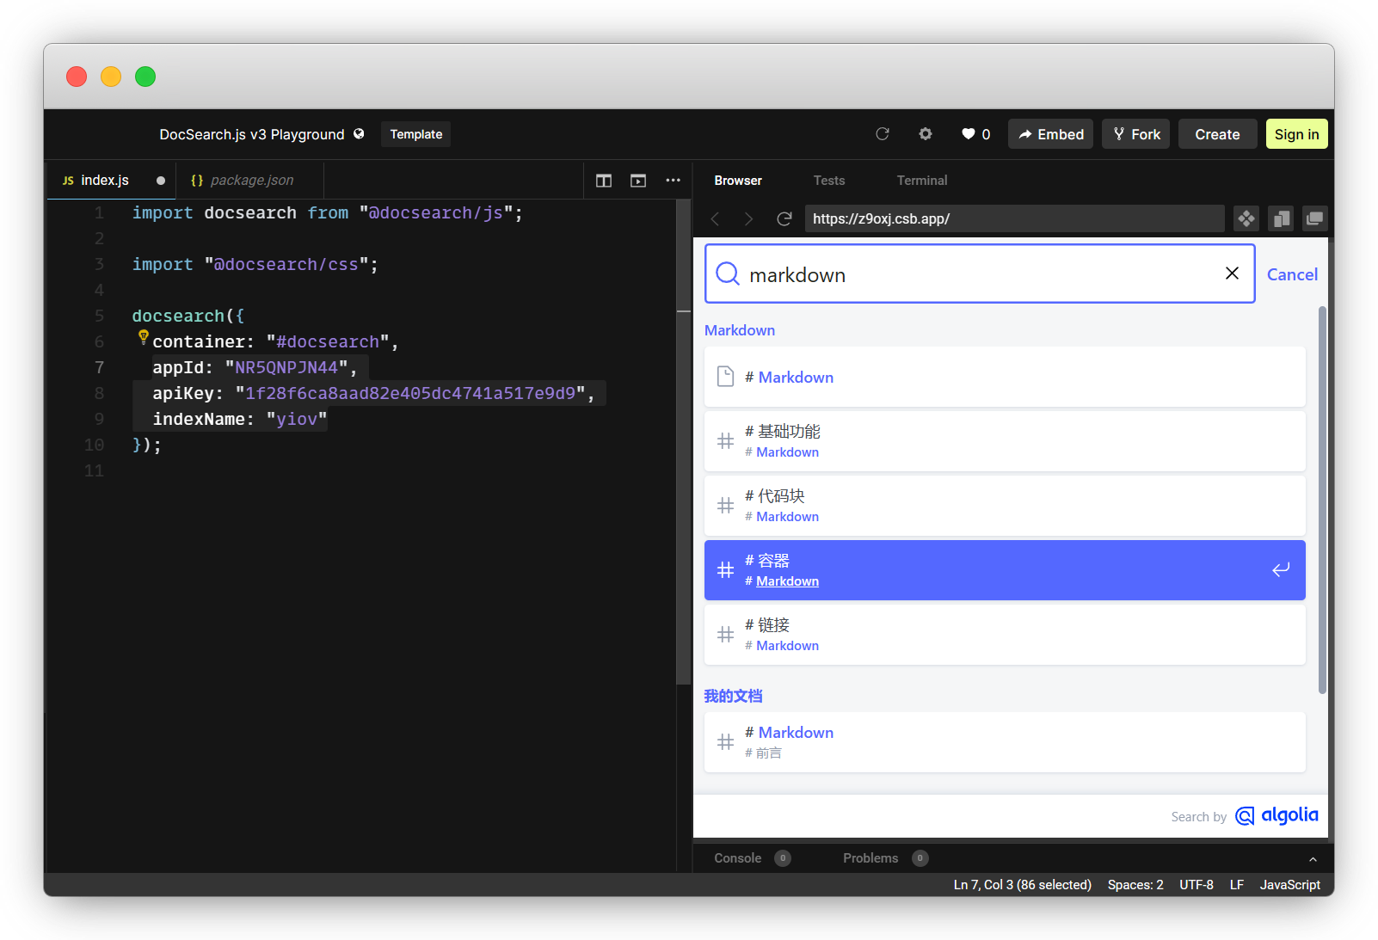Image resolution: width=1378 pixels, height=940 pixels.
Task: Open the editor overflow ellipsis menu
Action: pos(673,180)
